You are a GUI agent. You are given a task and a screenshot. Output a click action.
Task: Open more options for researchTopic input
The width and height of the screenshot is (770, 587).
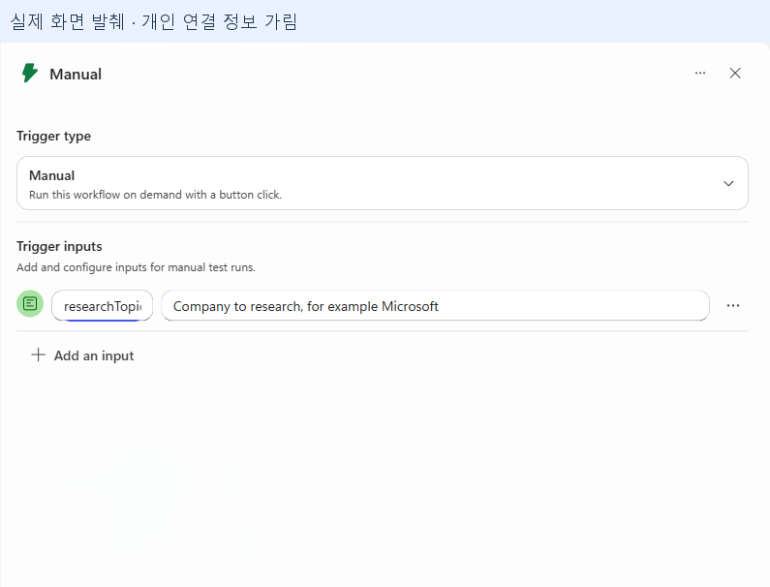pyautogui.click(x=732, y=305)
